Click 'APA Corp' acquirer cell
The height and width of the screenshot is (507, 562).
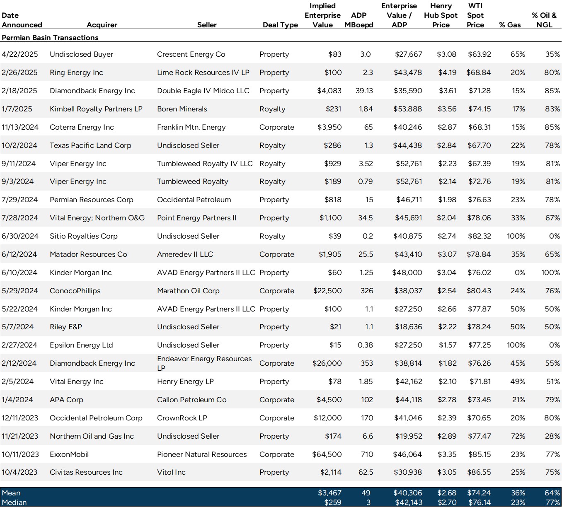(66, 400)
